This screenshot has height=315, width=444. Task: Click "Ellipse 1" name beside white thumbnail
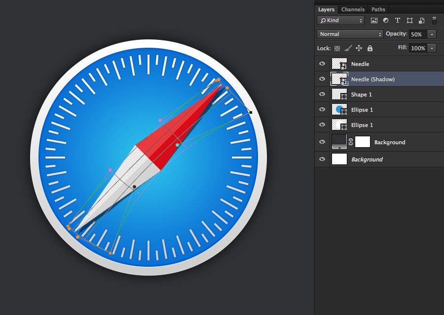pyautogui.click(x=362, y=125)
